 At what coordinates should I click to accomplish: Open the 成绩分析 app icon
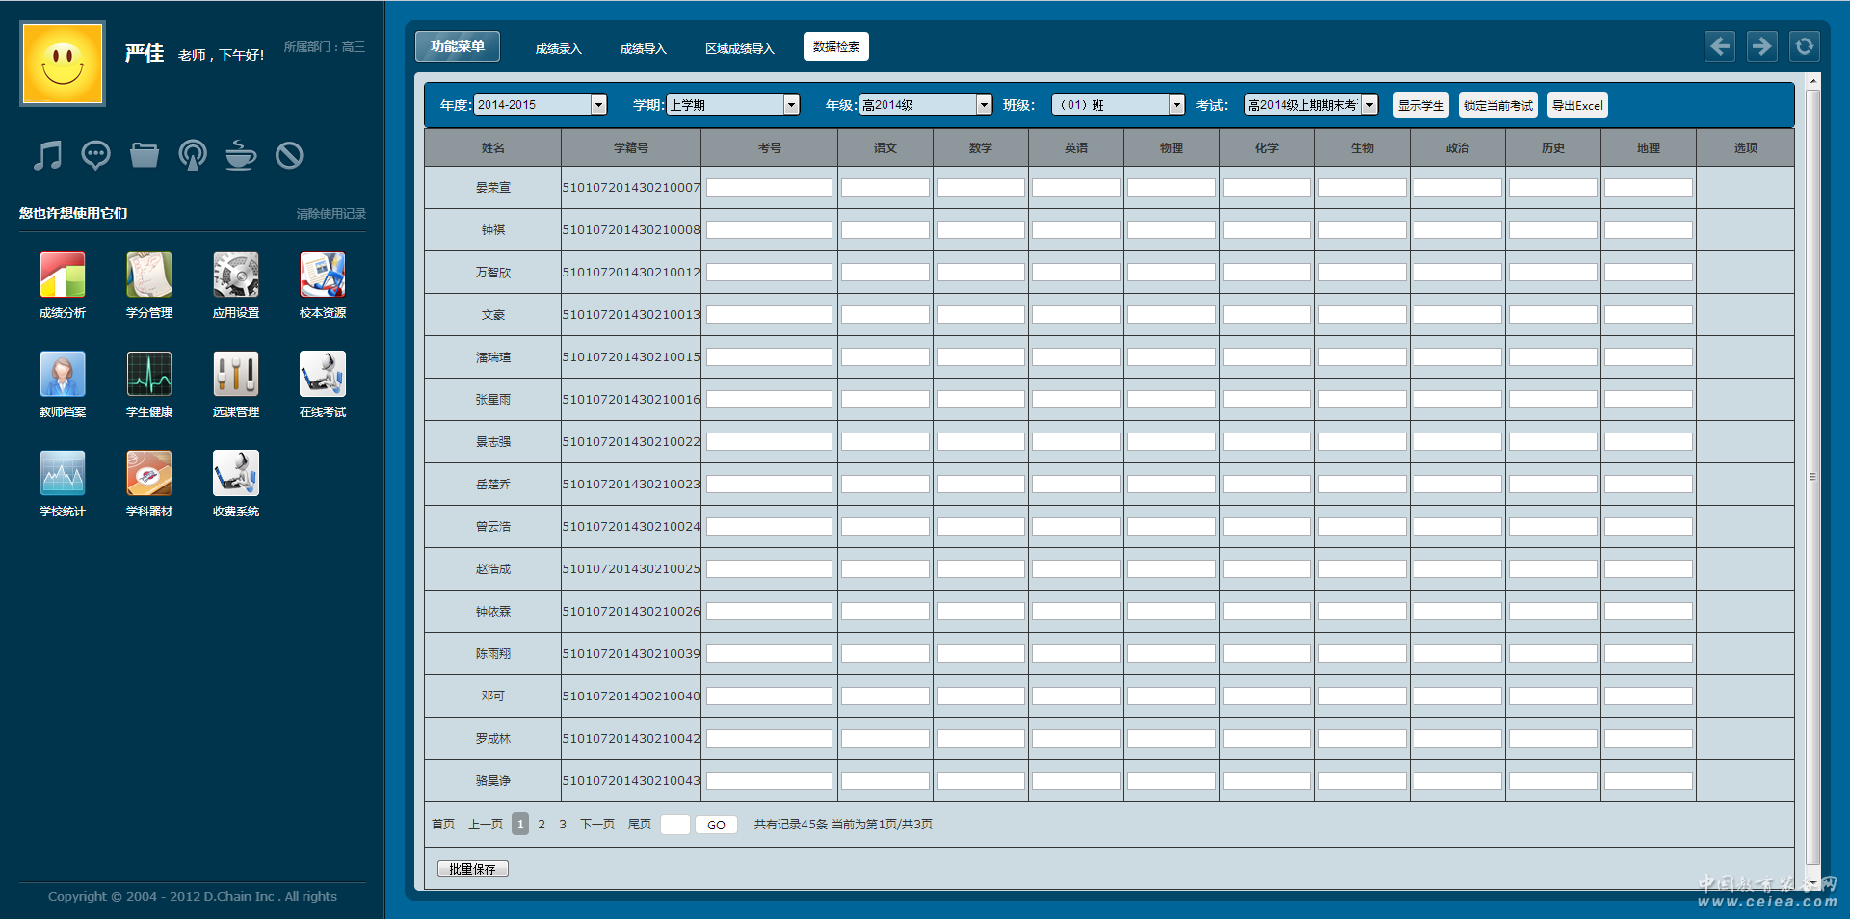[x=63, y=276]
